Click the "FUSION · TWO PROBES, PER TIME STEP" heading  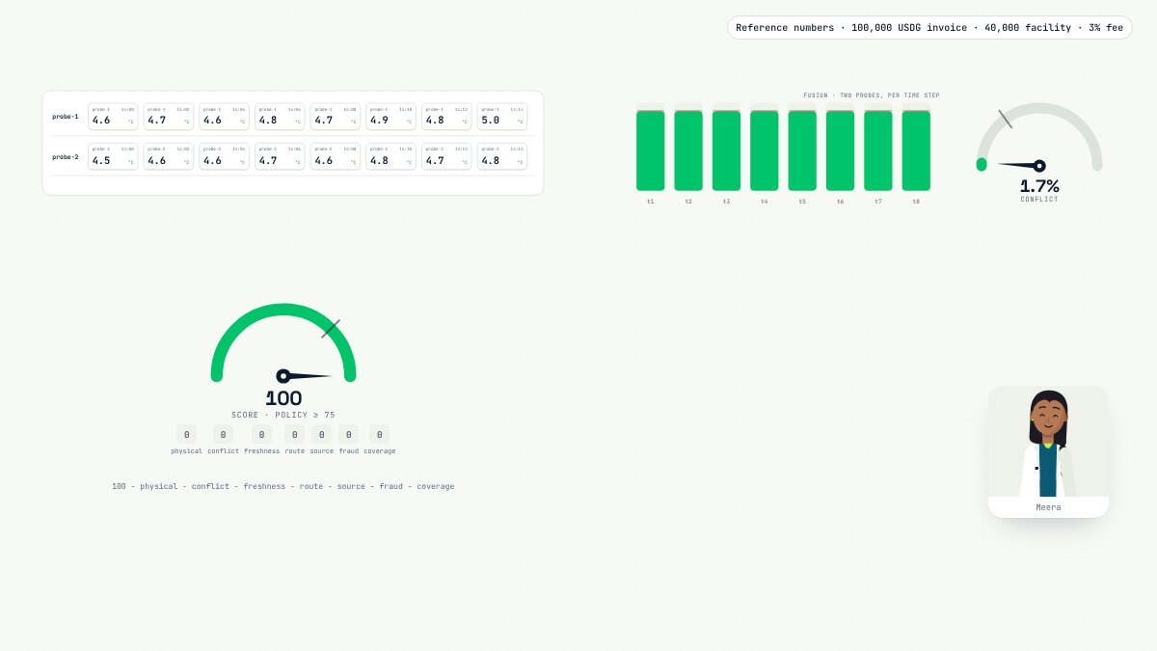[872, 95]
